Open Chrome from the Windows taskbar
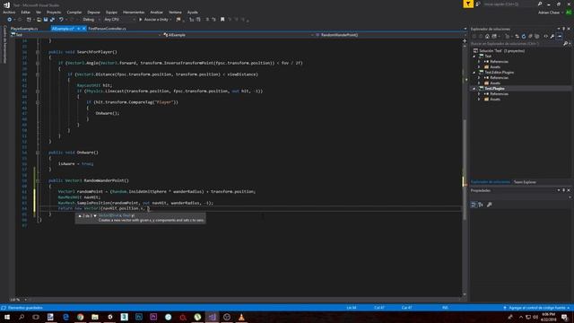This screenshot has height=323, width=574. point(80,317)
